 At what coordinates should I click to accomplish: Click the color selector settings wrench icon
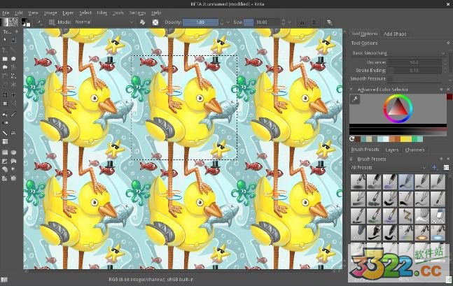(x=355, y=99)
